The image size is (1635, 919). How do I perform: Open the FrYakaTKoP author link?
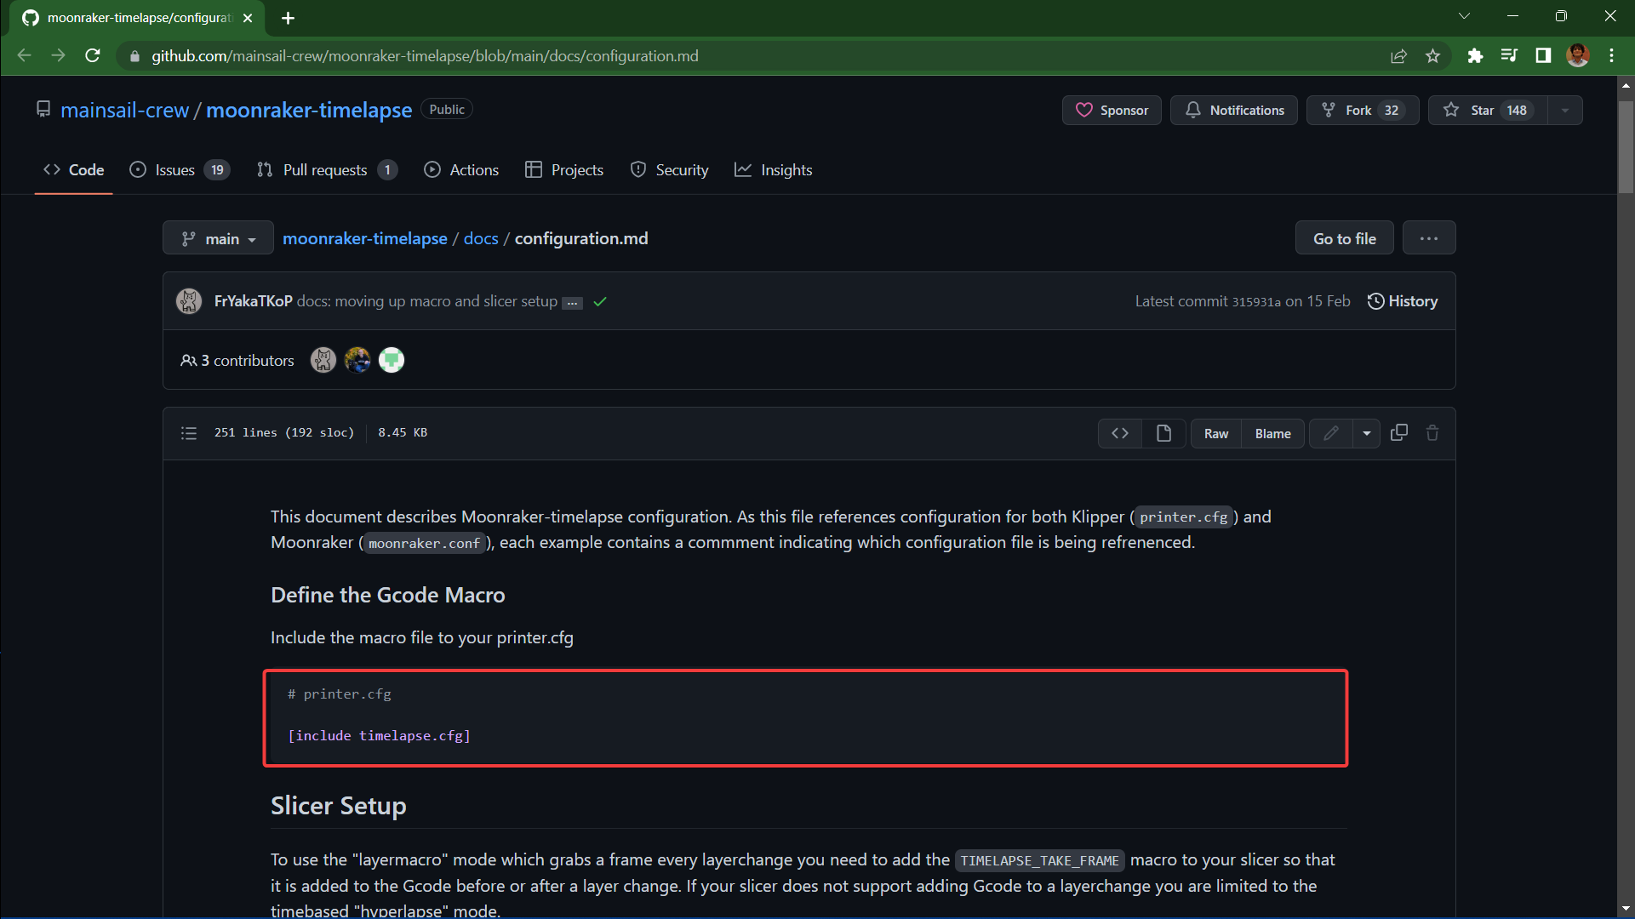(x=254, y=301)
